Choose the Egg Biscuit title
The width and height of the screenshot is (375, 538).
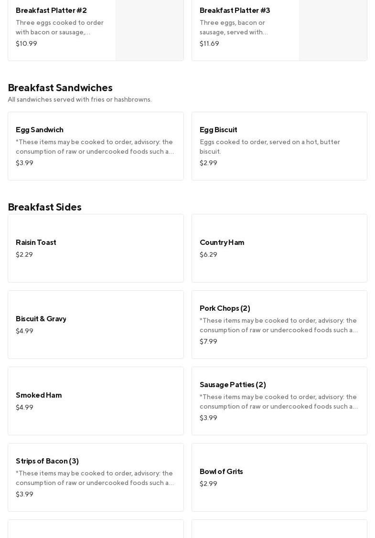click(218, 130)
